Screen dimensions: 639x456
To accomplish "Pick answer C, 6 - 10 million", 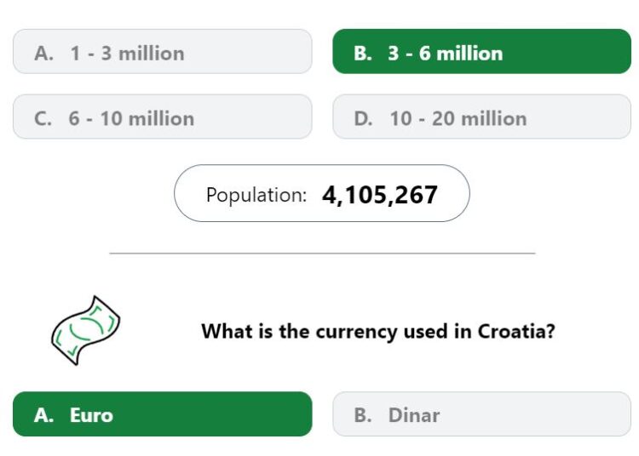I will [163, 117].
